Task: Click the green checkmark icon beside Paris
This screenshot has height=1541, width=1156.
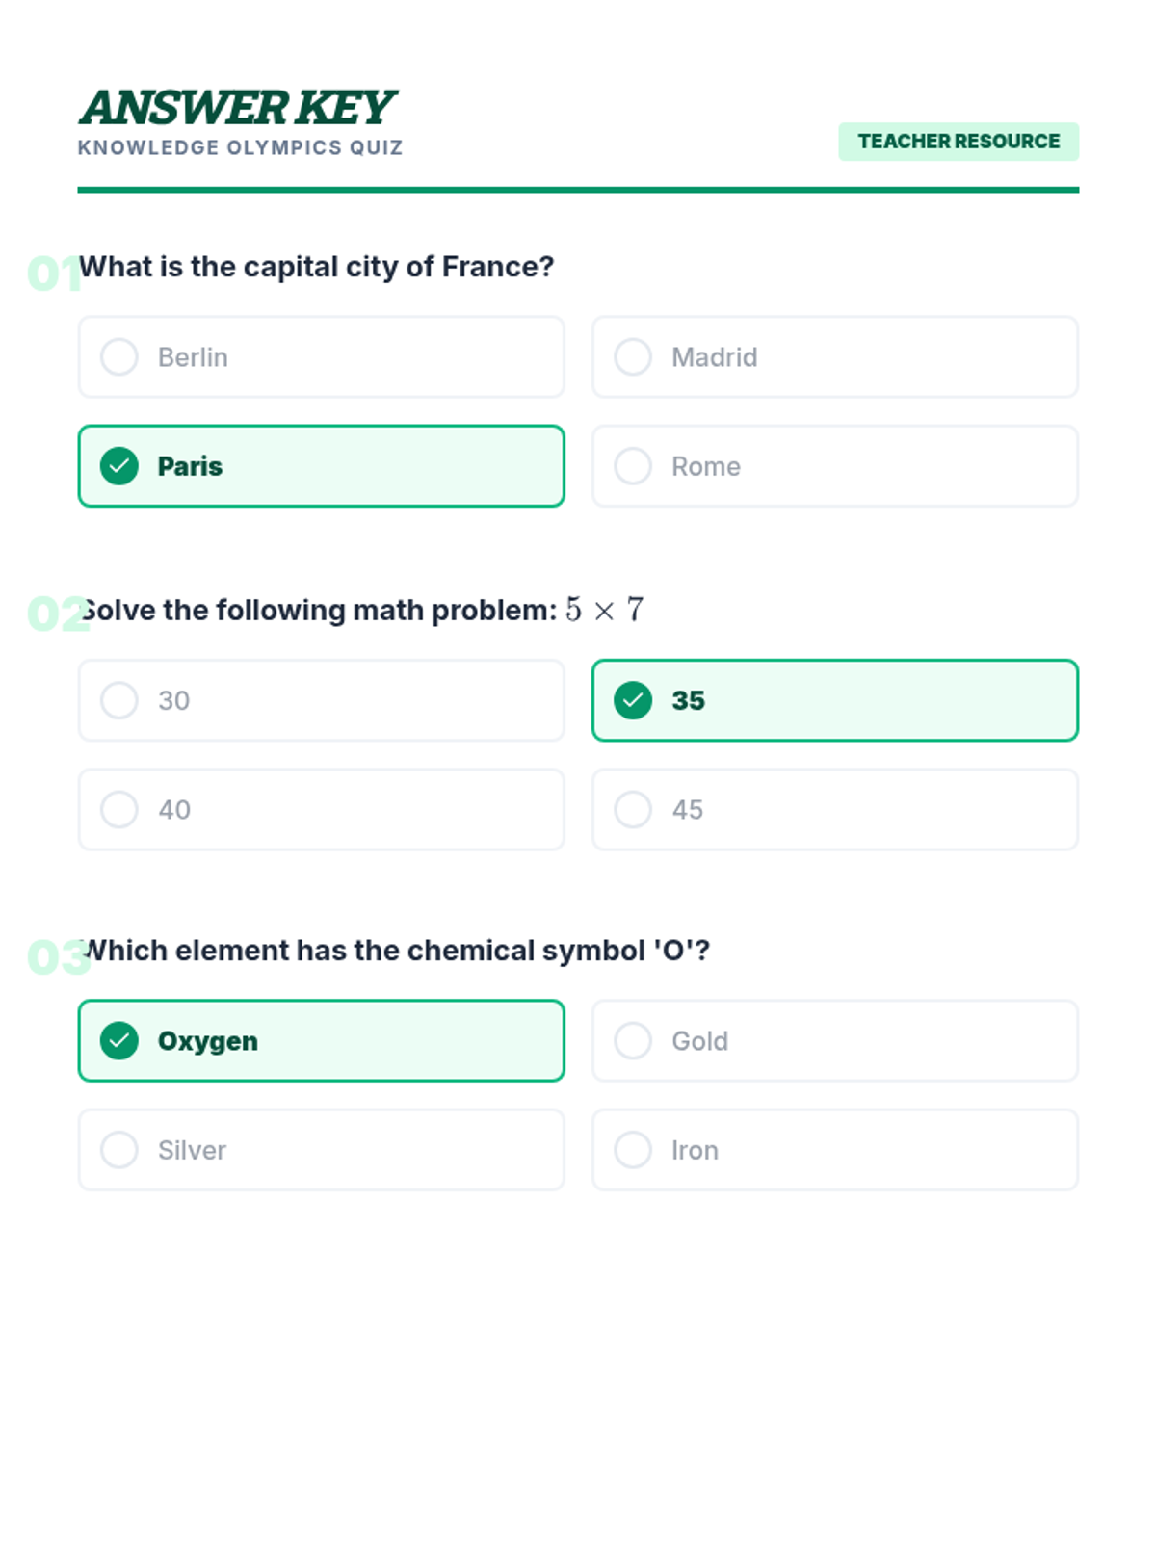Action: pos(119,466)
